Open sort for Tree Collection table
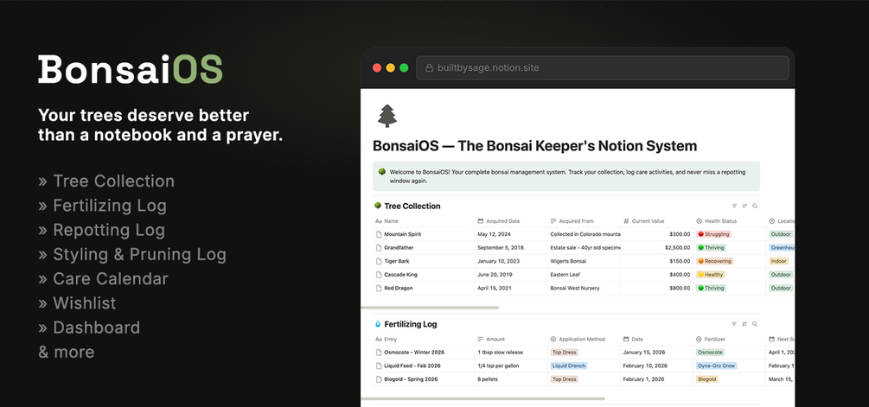Viewport: 869px width, 407px height. click(744, 206)
